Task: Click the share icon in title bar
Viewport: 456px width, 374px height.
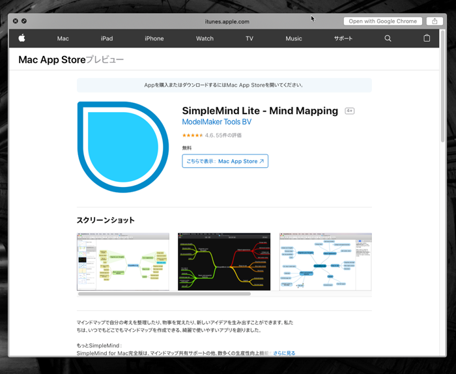Action: (435, 22)
